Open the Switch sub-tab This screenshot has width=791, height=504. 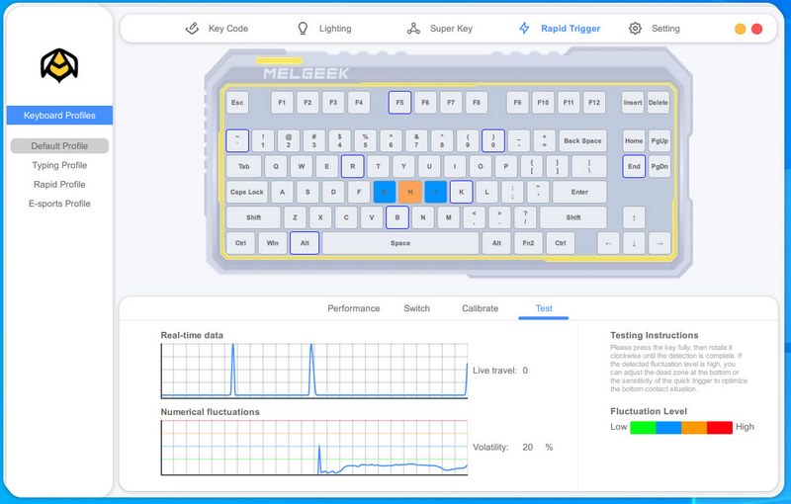click(416, 308)
